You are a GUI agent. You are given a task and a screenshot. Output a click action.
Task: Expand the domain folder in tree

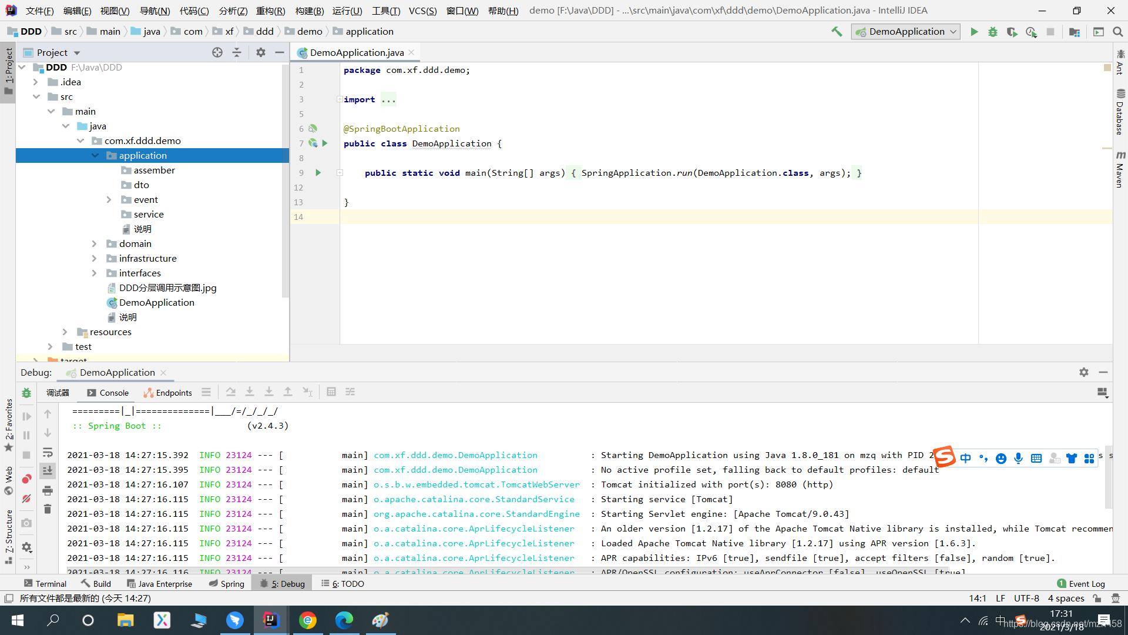point(94,243)
